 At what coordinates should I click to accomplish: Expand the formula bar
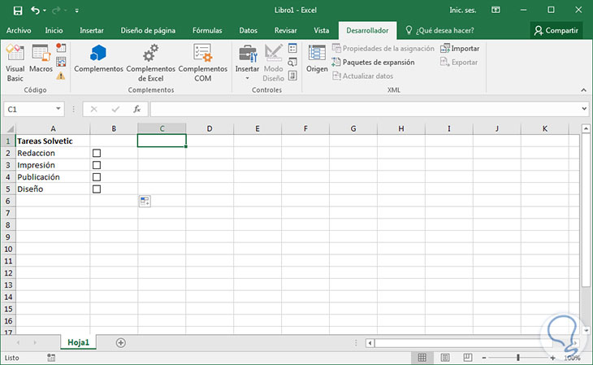(584, 109)
